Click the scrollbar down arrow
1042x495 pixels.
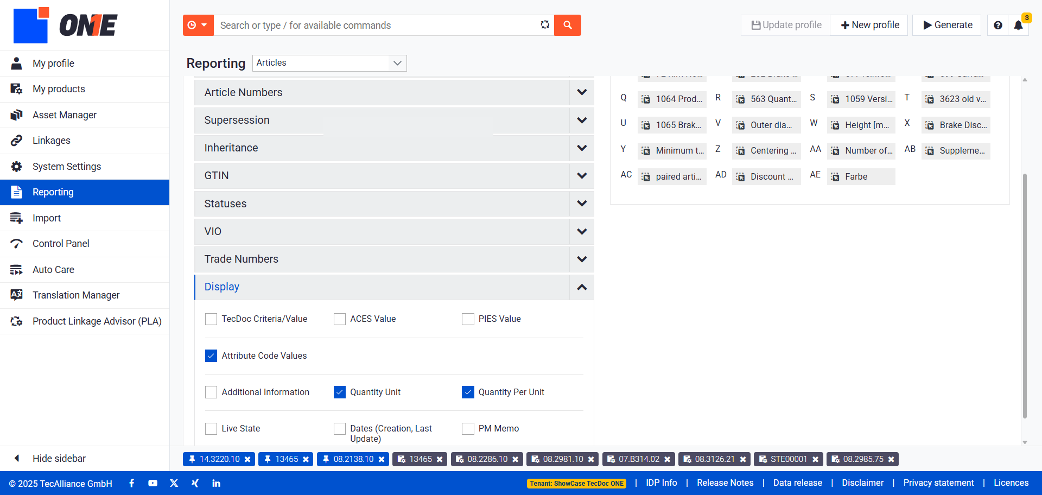pyautogui.click(x=1025, y=442)
